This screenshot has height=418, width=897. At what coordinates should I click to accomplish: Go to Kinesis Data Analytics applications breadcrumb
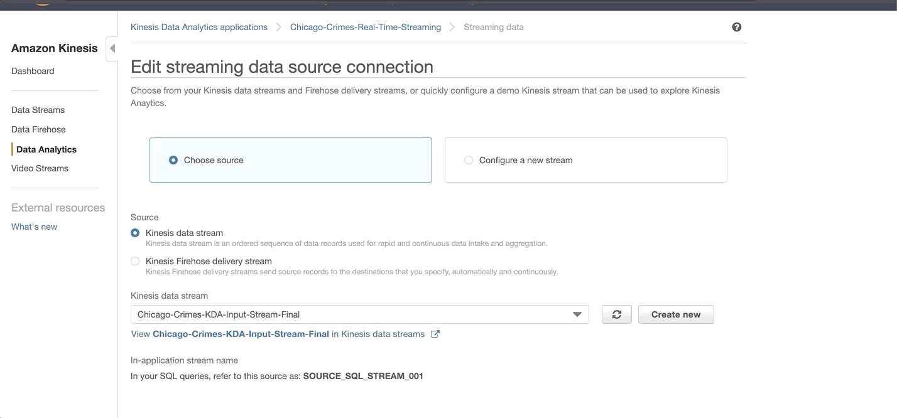coord(198,27)
